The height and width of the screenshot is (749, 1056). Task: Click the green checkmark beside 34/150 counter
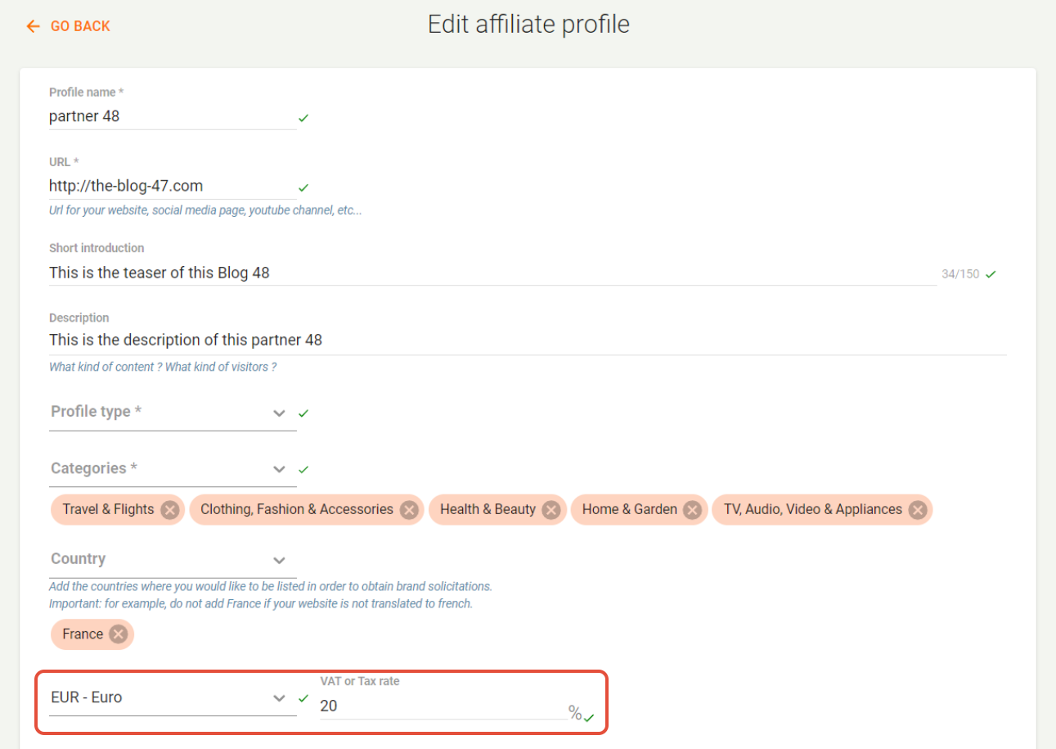[x=991, y=274]
